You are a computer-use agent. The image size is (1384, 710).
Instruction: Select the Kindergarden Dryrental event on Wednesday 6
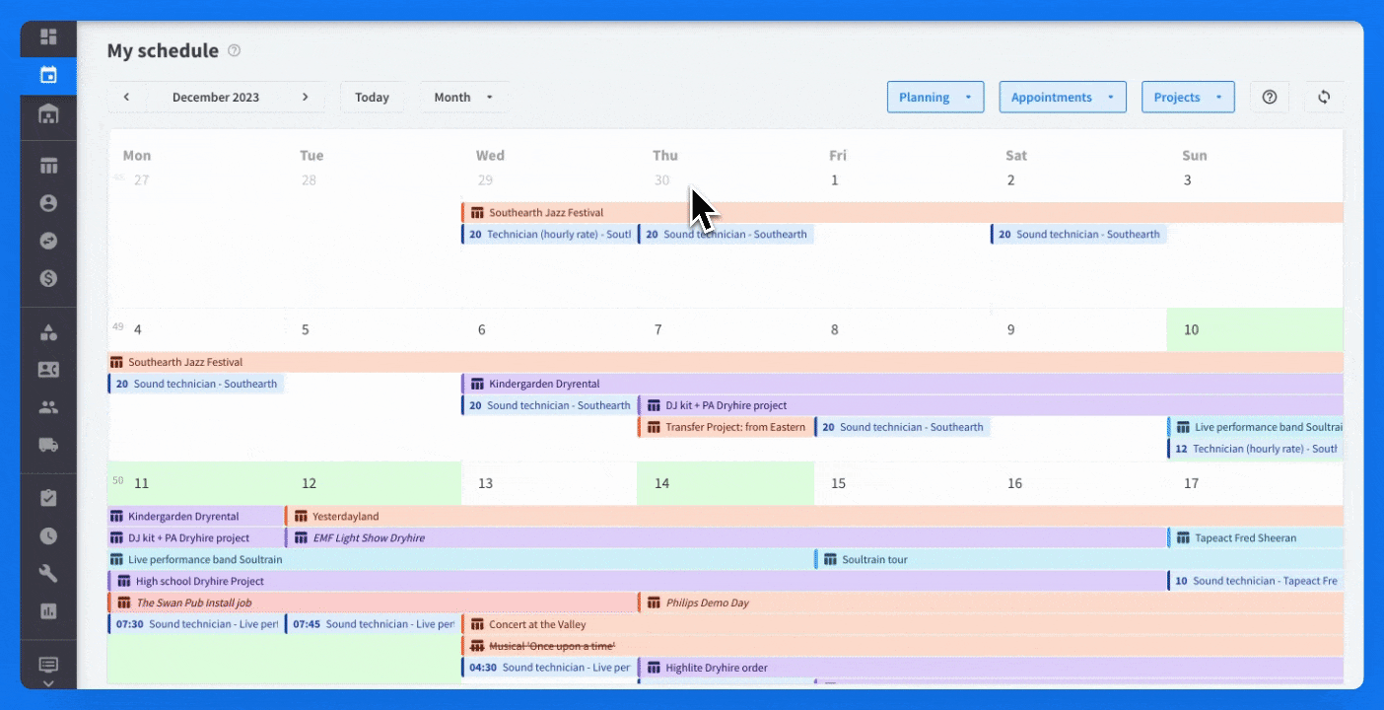pyautogui.click(x=544, y=384)
